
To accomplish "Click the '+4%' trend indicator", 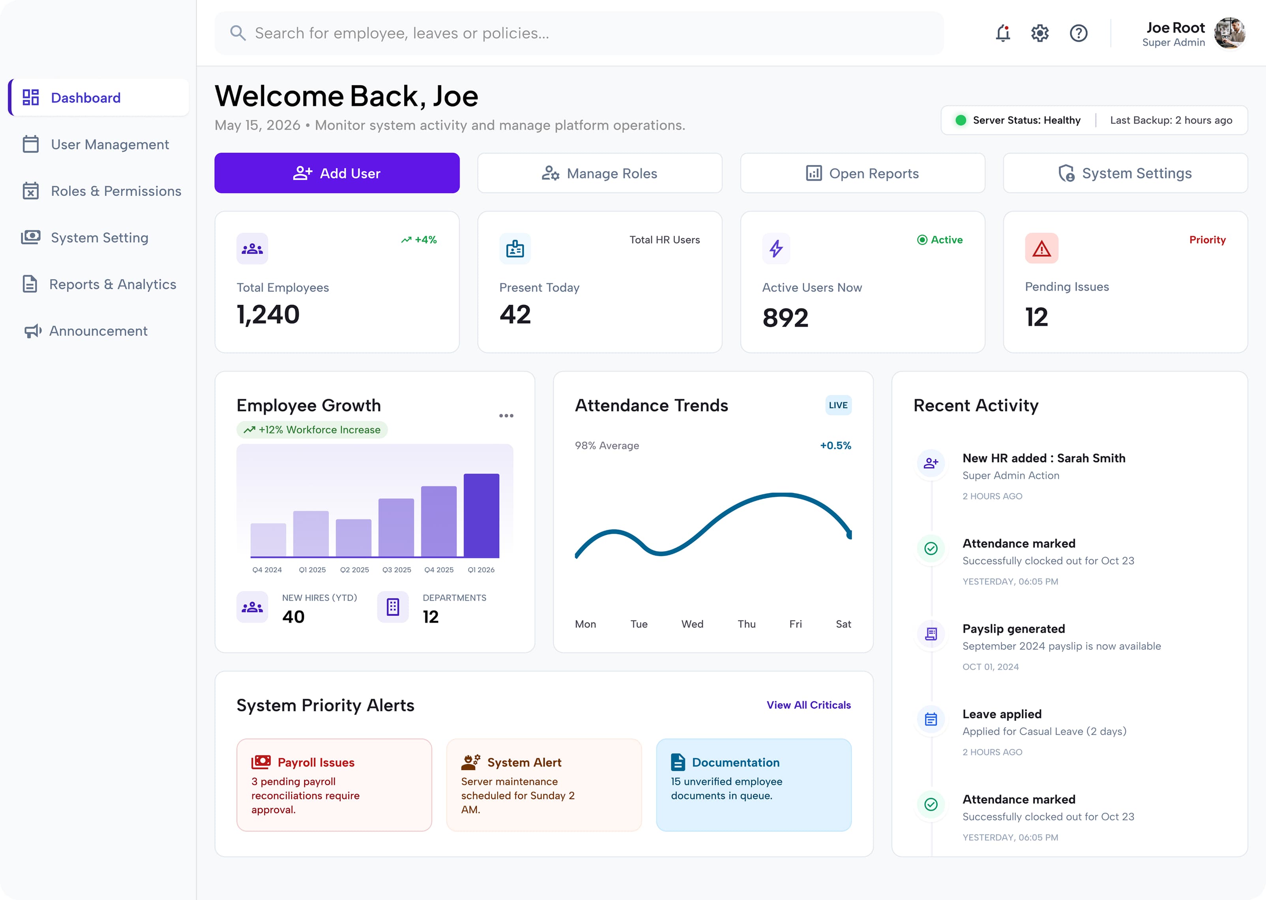I will pos(419,240).
